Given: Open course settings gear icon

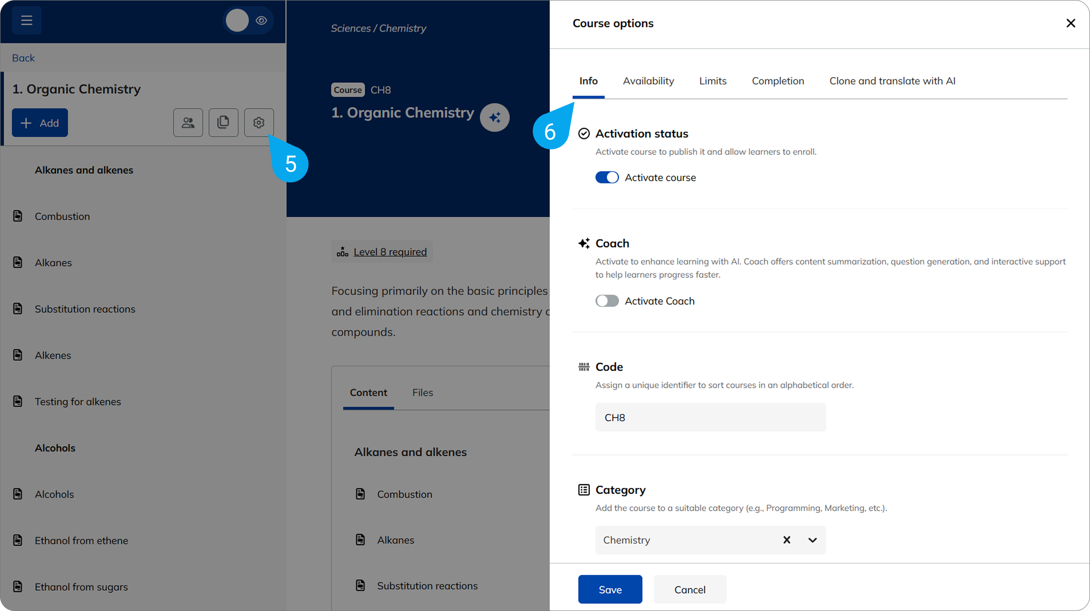Looking at the screenshot, I should [x=259, y=123].
